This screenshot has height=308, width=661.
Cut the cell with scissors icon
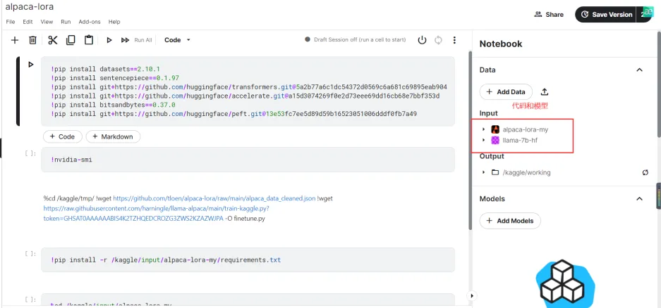tap(53, 40)
